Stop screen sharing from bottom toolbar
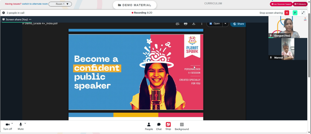Screen dimensions: 311x134 [x=168, y=126]
